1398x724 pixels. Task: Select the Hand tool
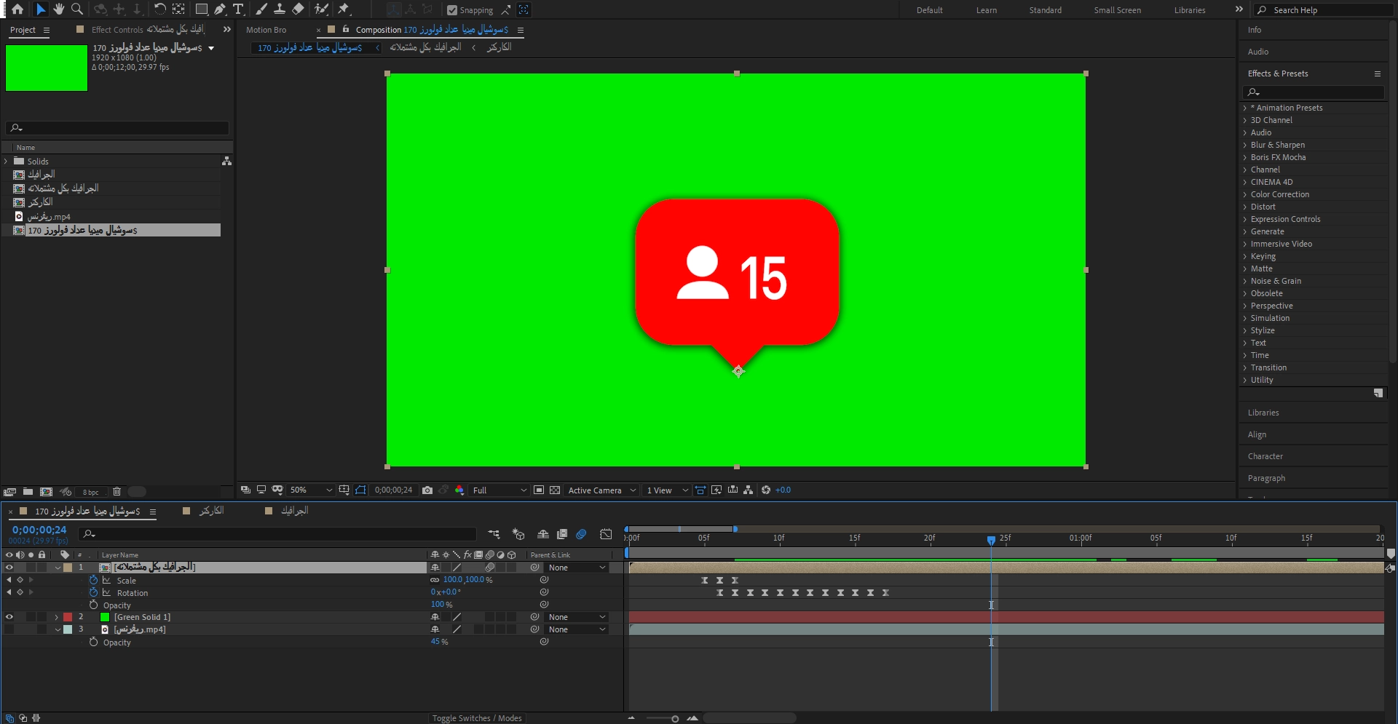tap(58, 9)
